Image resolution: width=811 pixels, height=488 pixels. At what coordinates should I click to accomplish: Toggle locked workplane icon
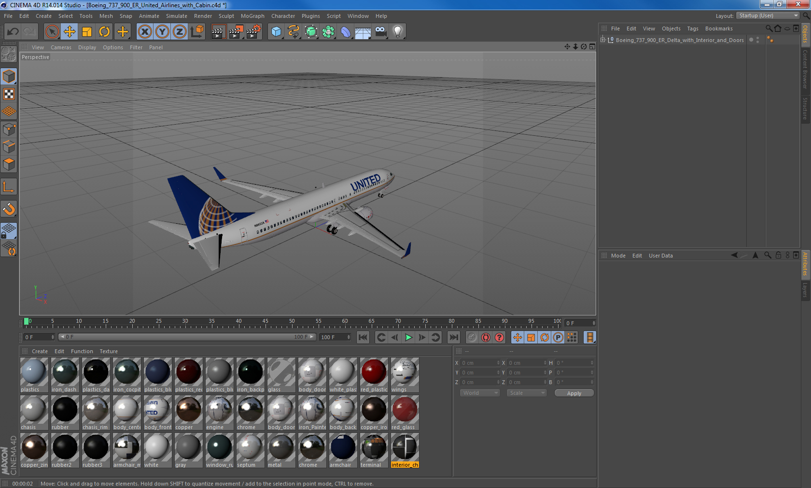(x=9, y=231)
